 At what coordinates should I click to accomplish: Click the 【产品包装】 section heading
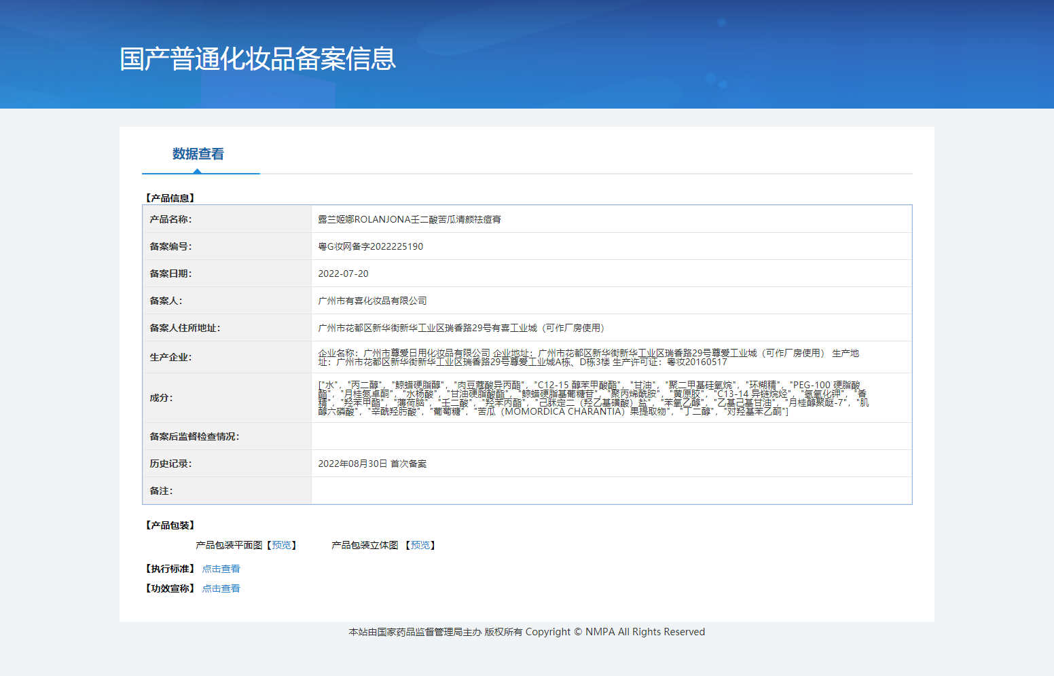pyautogui.click(x=170, y=525)
